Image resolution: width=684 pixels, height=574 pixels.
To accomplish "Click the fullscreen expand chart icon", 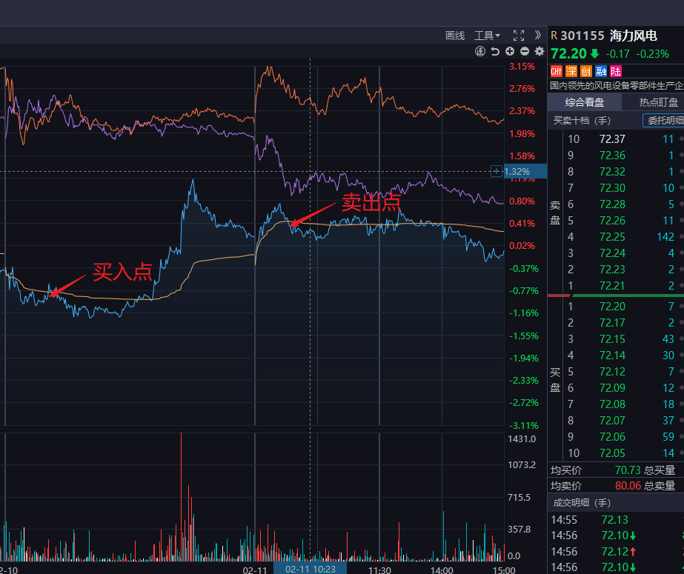I will pos(519,35).
